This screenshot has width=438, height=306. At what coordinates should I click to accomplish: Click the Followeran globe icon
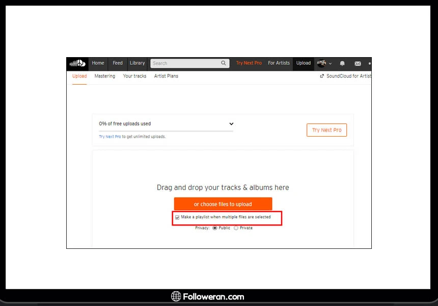pos(176,296)
